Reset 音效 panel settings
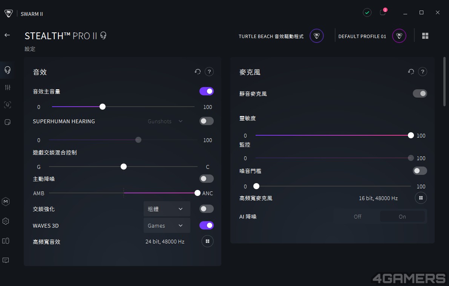This screenshot has width=449, height=286. point(198,72)
